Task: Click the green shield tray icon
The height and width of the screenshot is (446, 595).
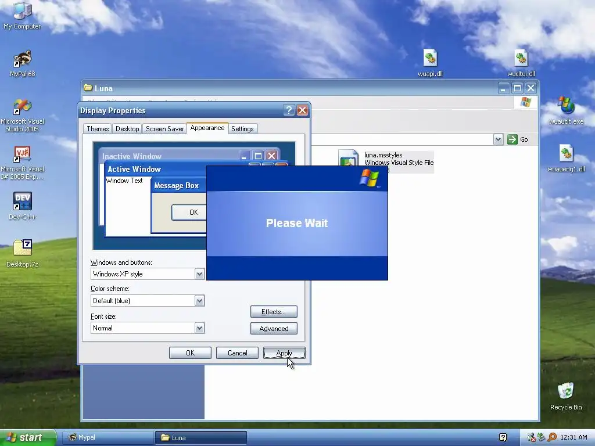Action: pyautogui.click(x=542, y=437)
